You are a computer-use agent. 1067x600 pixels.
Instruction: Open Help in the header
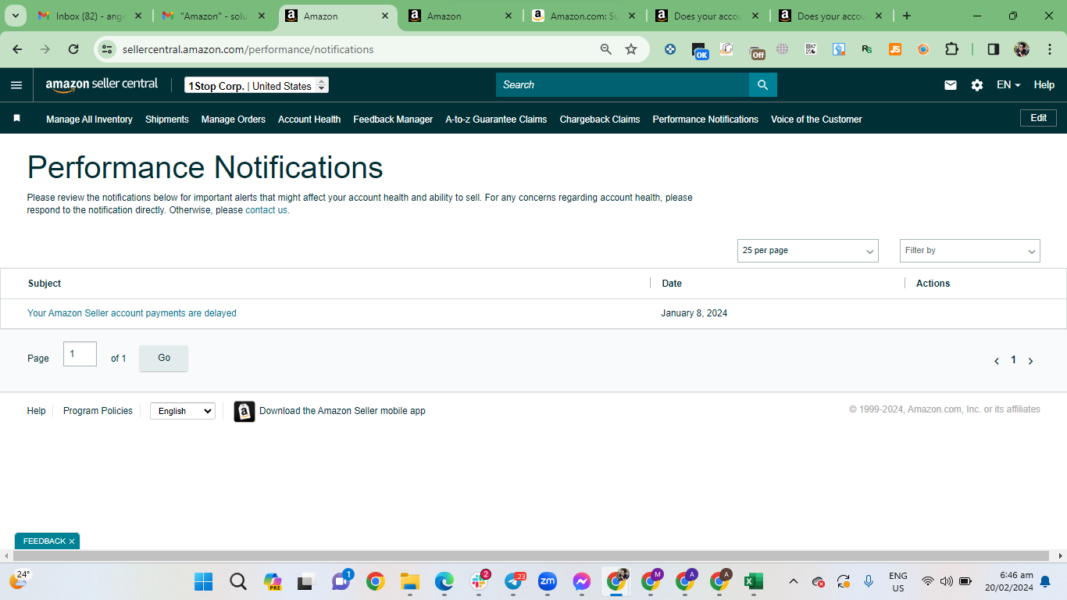(x=1044, y=85)
